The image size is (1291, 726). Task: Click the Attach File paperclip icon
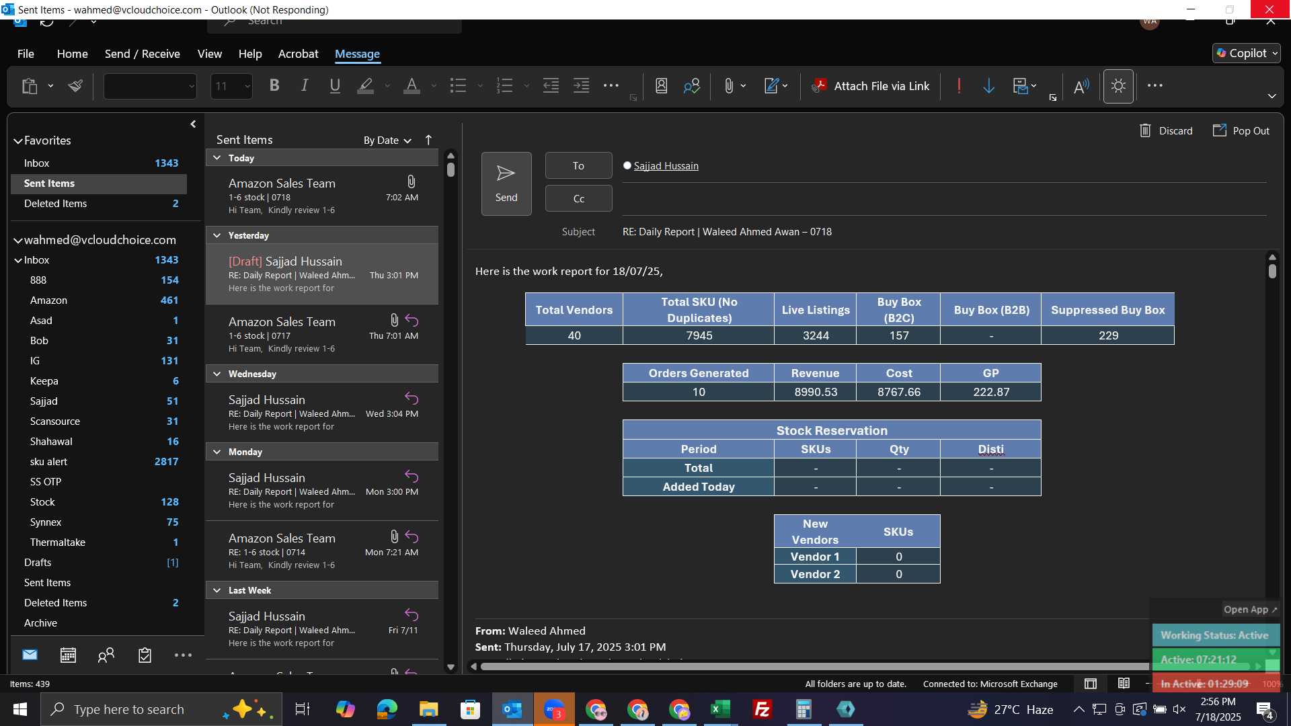tap(729, 85)
